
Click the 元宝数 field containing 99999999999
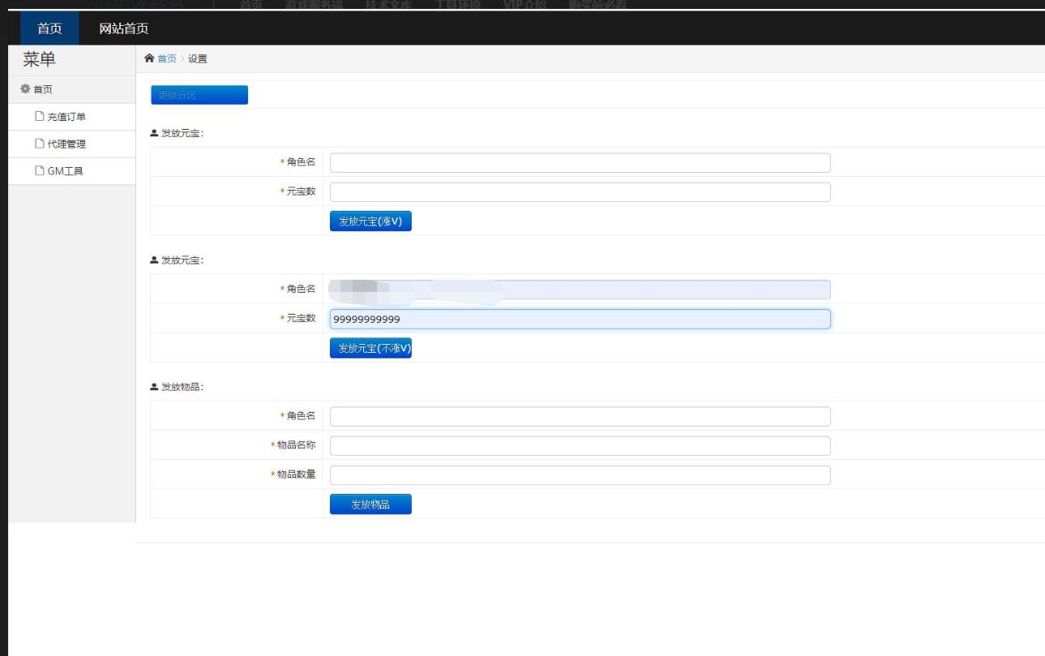coord(580,319)
